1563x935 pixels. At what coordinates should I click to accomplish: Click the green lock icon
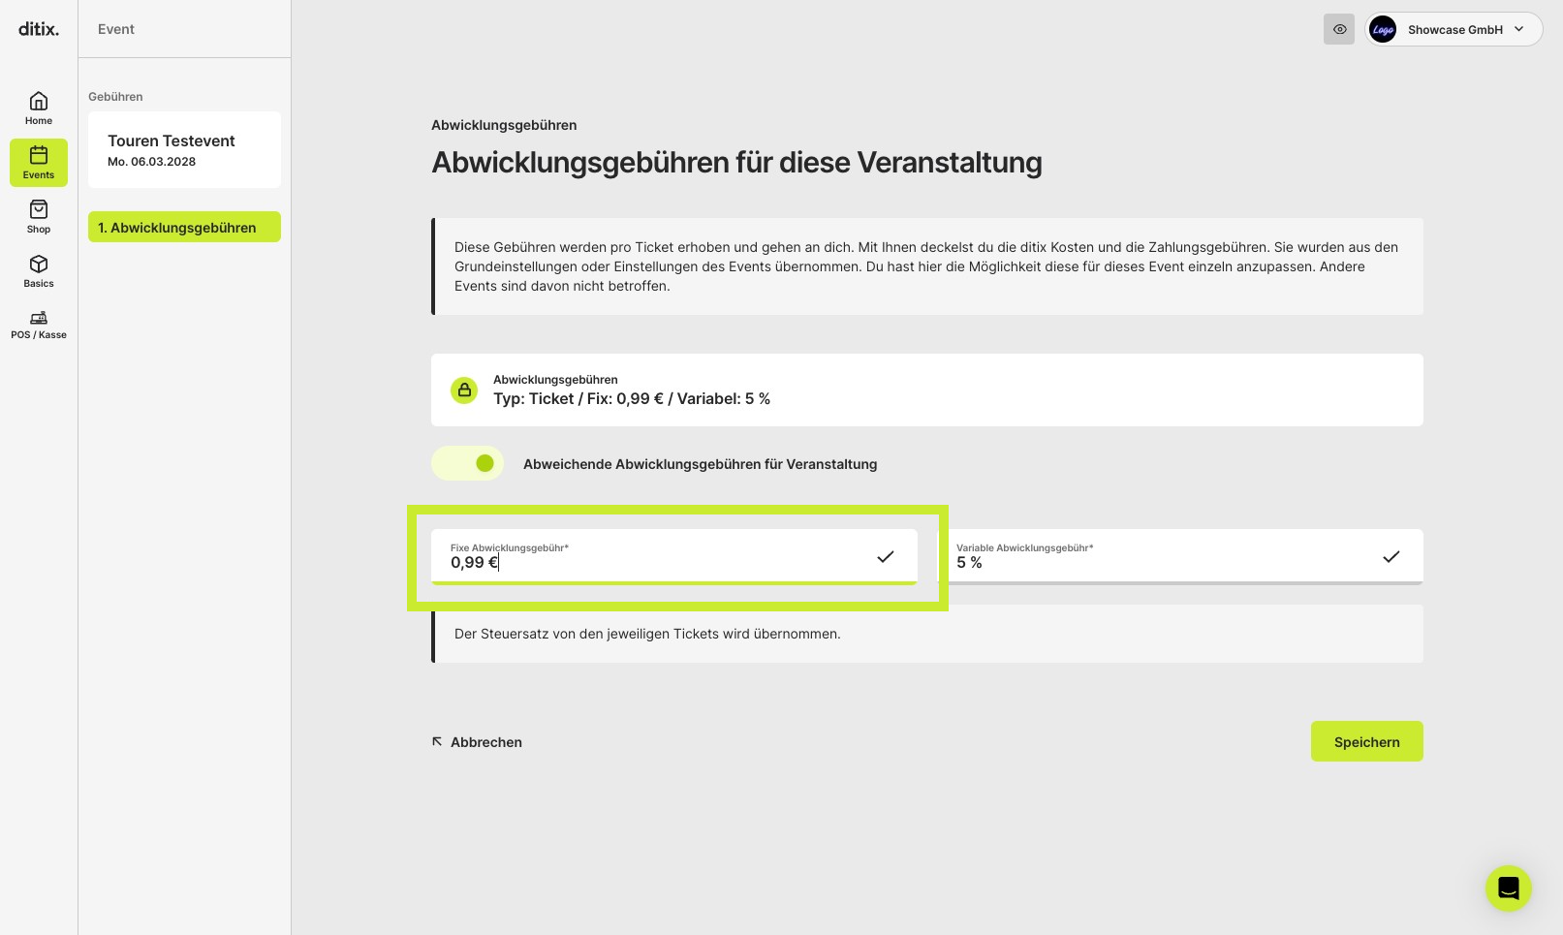tap(464, 390)
